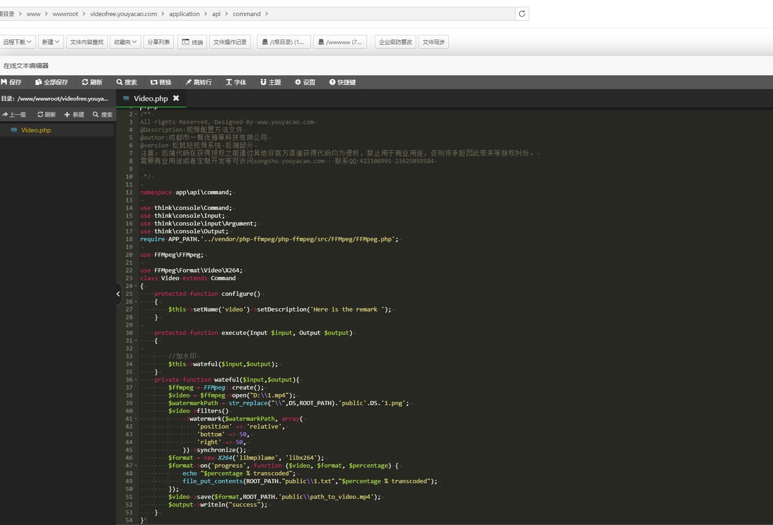Screen dimensions: 773x525
Task: Click the 'namespace app\api\command;' line
Action: pyautogui.click(x=186, y=192)
